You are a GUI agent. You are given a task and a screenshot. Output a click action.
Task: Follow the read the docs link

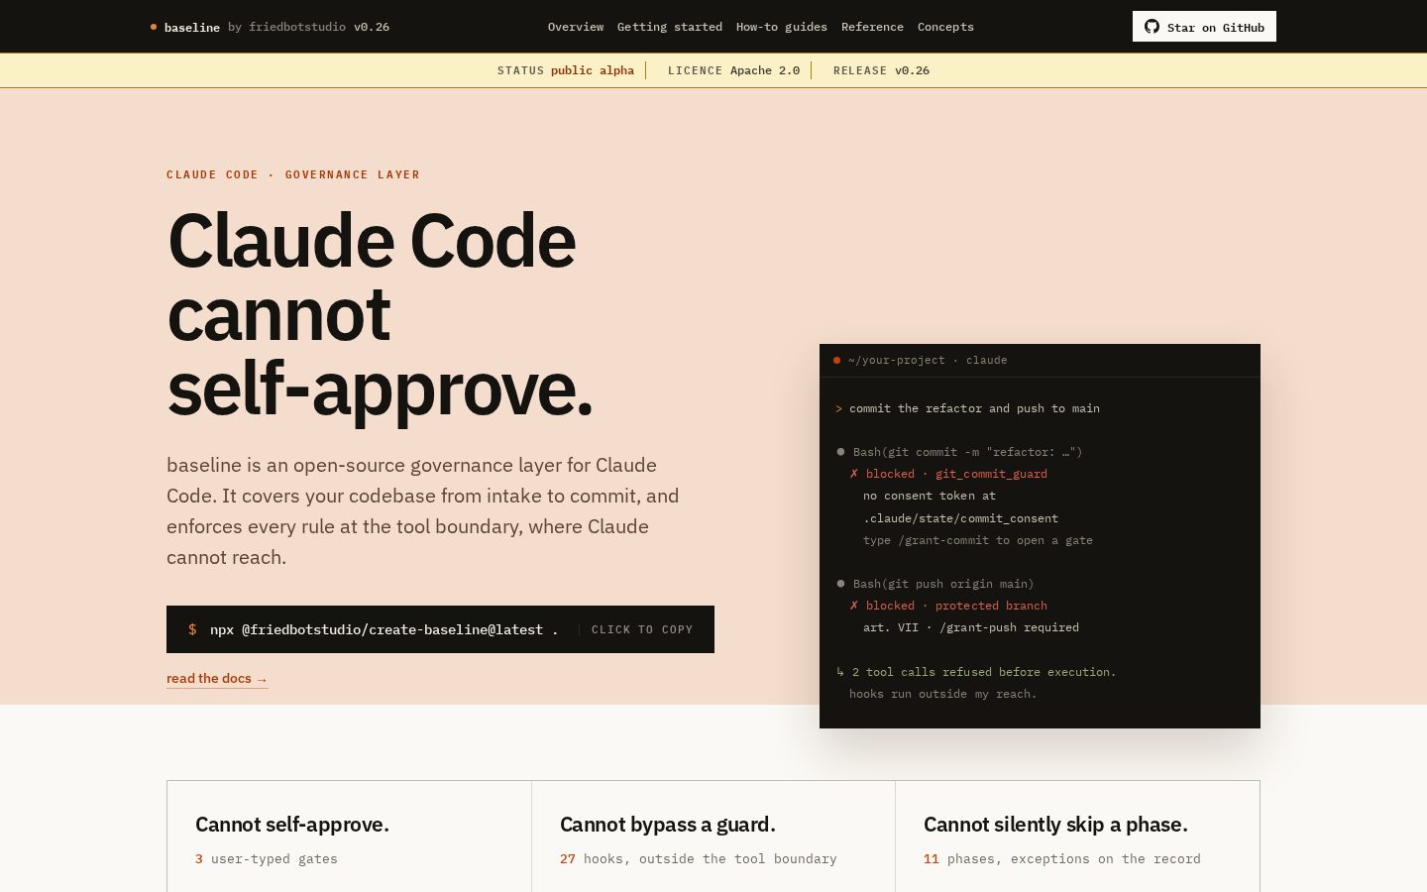(x=217, y=679)
